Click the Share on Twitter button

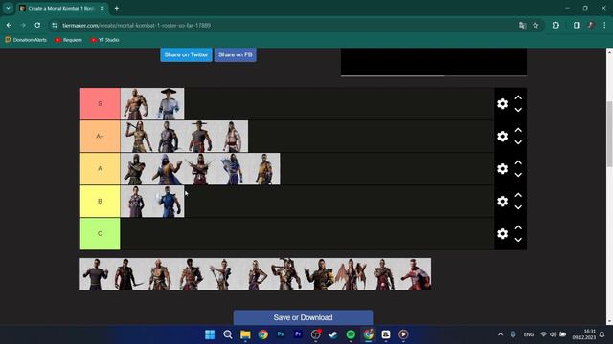click(x=186, y=54)
